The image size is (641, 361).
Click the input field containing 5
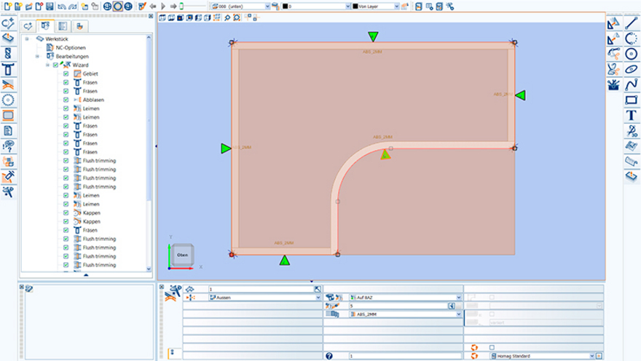pyautogui.click(x=398, y=306)
